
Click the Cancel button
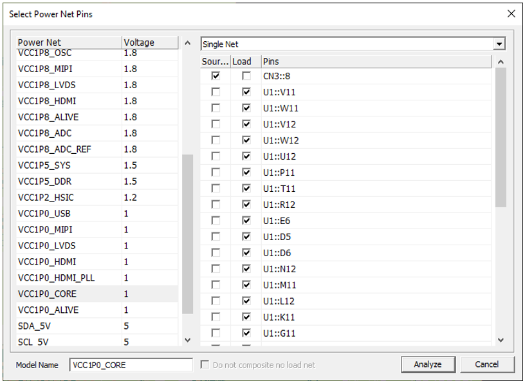pyautogui.click(x=487, y=364)
